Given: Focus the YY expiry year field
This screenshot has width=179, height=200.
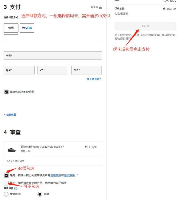Looking at the screenshot, I should coord(53,70).
